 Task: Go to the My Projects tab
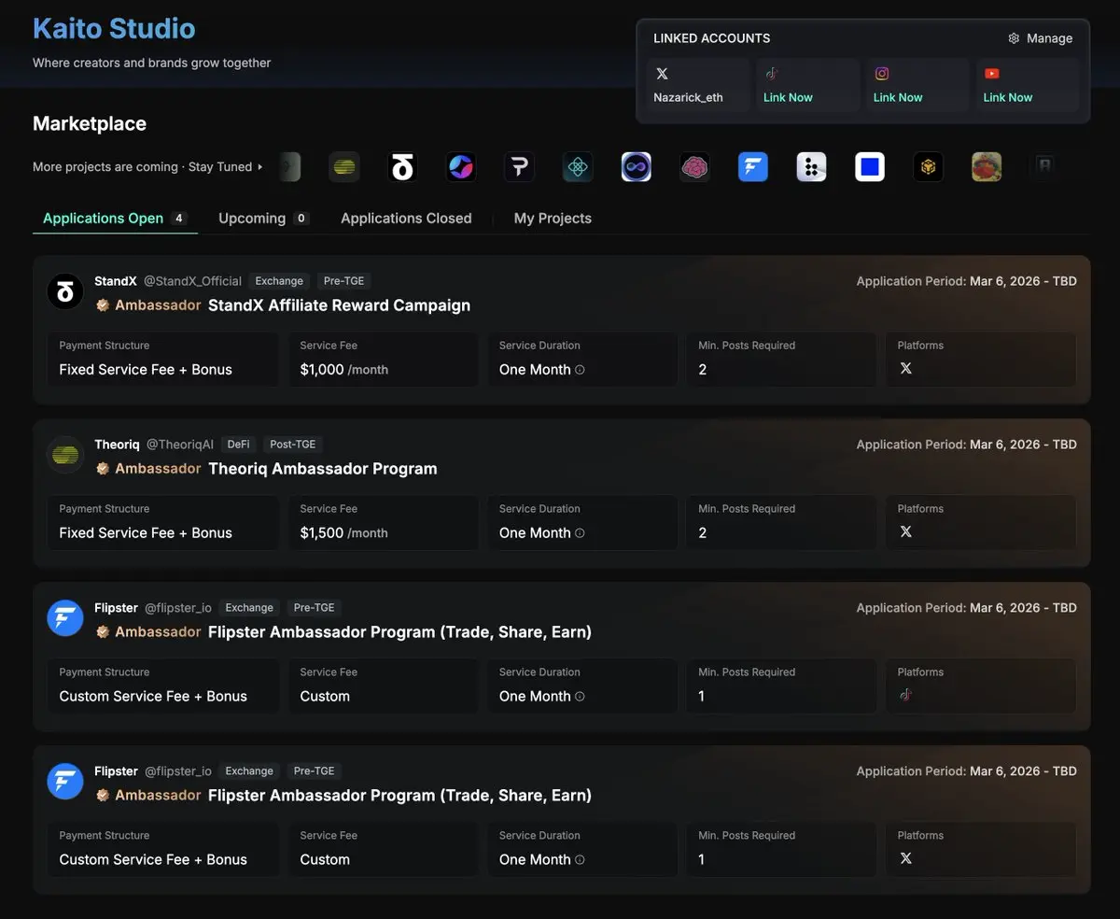coord(553,219)
